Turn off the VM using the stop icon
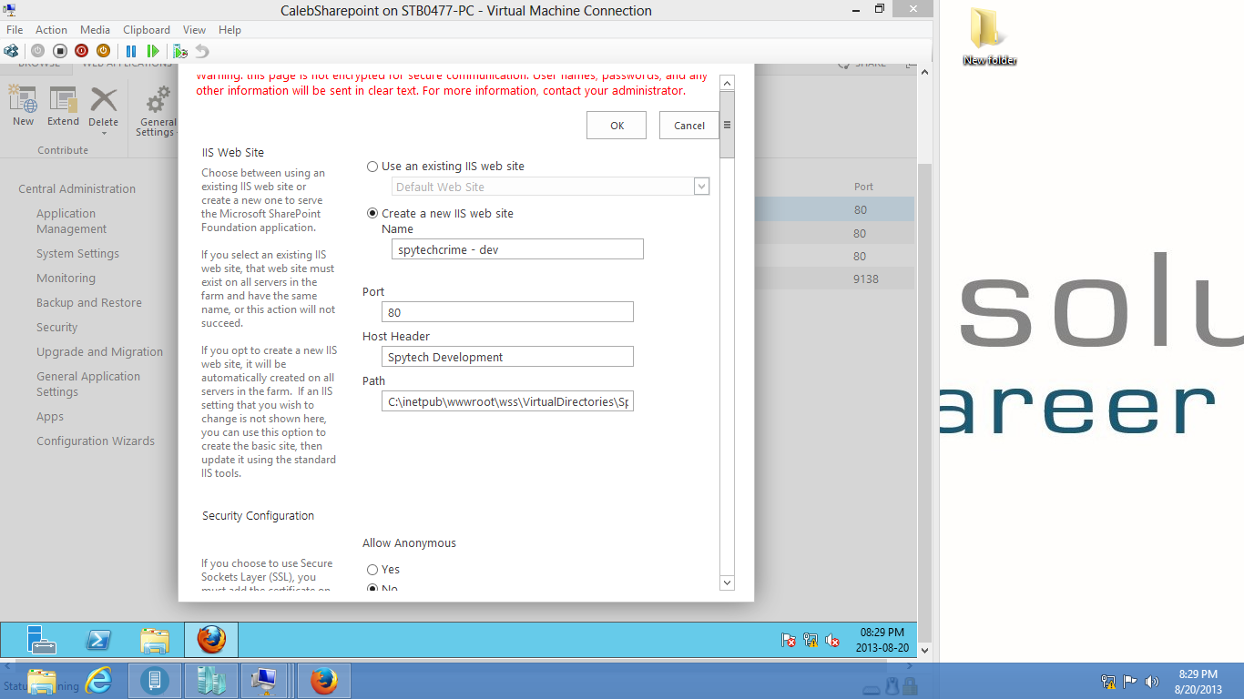This screenshot has width=1244, height=699. click(x=59, y=51)
